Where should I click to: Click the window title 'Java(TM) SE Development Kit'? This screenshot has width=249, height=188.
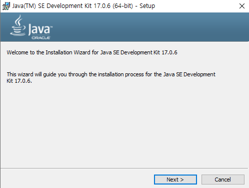tap(52, 6)
